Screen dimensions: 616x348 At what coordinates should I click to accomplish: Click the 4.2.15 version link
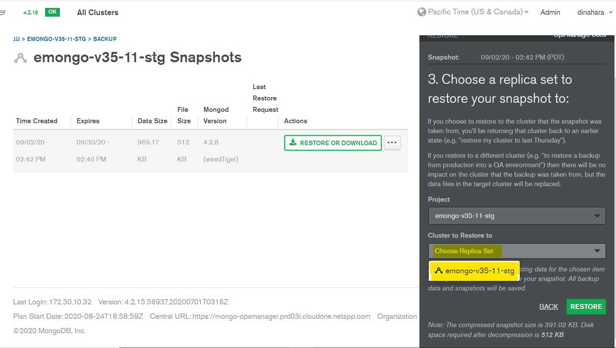(31, 13)
